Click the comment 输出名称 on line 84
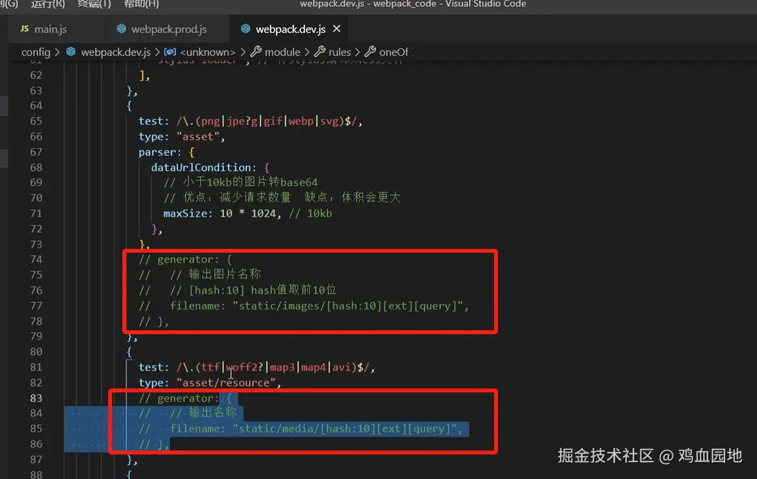The image size is (757, 479). (203, 413)
